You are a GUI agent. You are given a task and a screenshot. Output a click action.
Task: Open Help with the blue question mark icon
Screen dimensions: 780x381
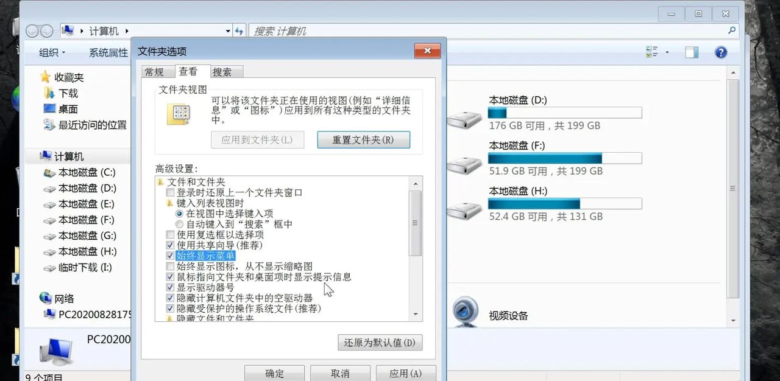[720, 52]
